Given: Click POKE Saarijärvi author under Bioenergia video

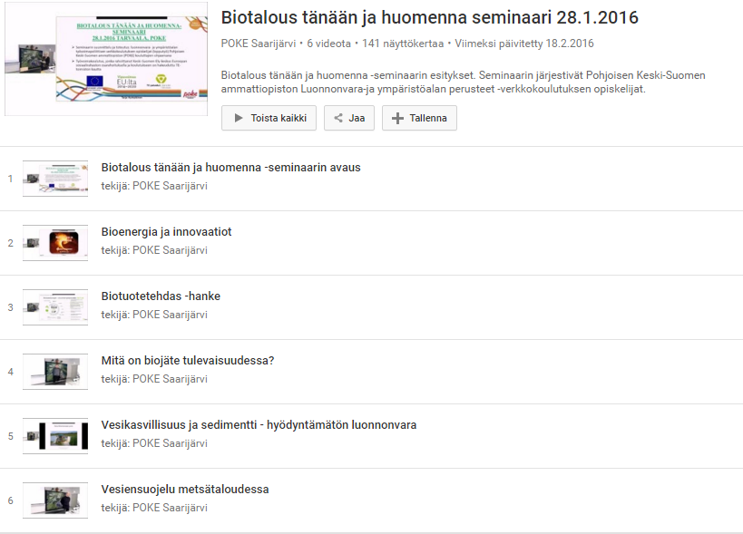Looking at the screenshot, I should pos(170,250).
